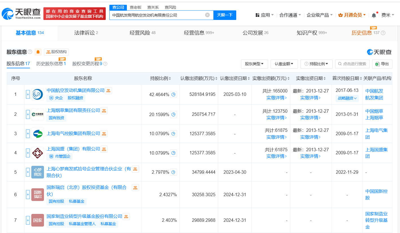Click equity structure icon next to 上海烟草集团有限责任公司

pyautogui.click(x=104, y=111)
